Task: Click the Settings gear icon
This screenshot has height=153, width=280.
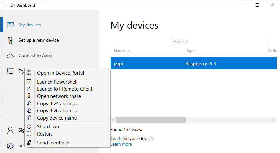Action: (x=10, y=146)
